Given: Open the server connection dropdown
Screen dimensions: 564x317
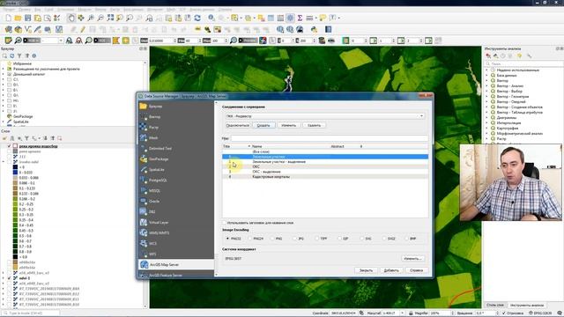Looking at the screenshot, I should (x=324, y=116).
